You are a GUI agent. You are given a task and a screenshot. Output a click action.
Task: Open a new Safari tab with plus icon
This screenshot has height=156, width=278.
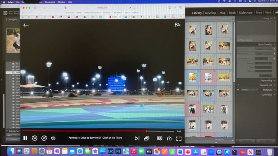point(175,7)
